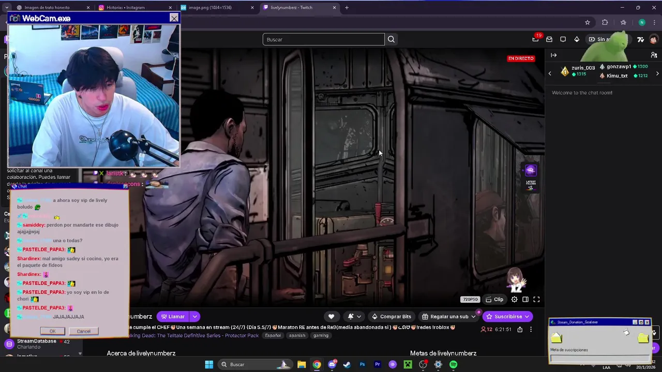This screenshot has width=662, height=372.
Task: Collapse chat with the arrow icon
Action: point(553,55)
